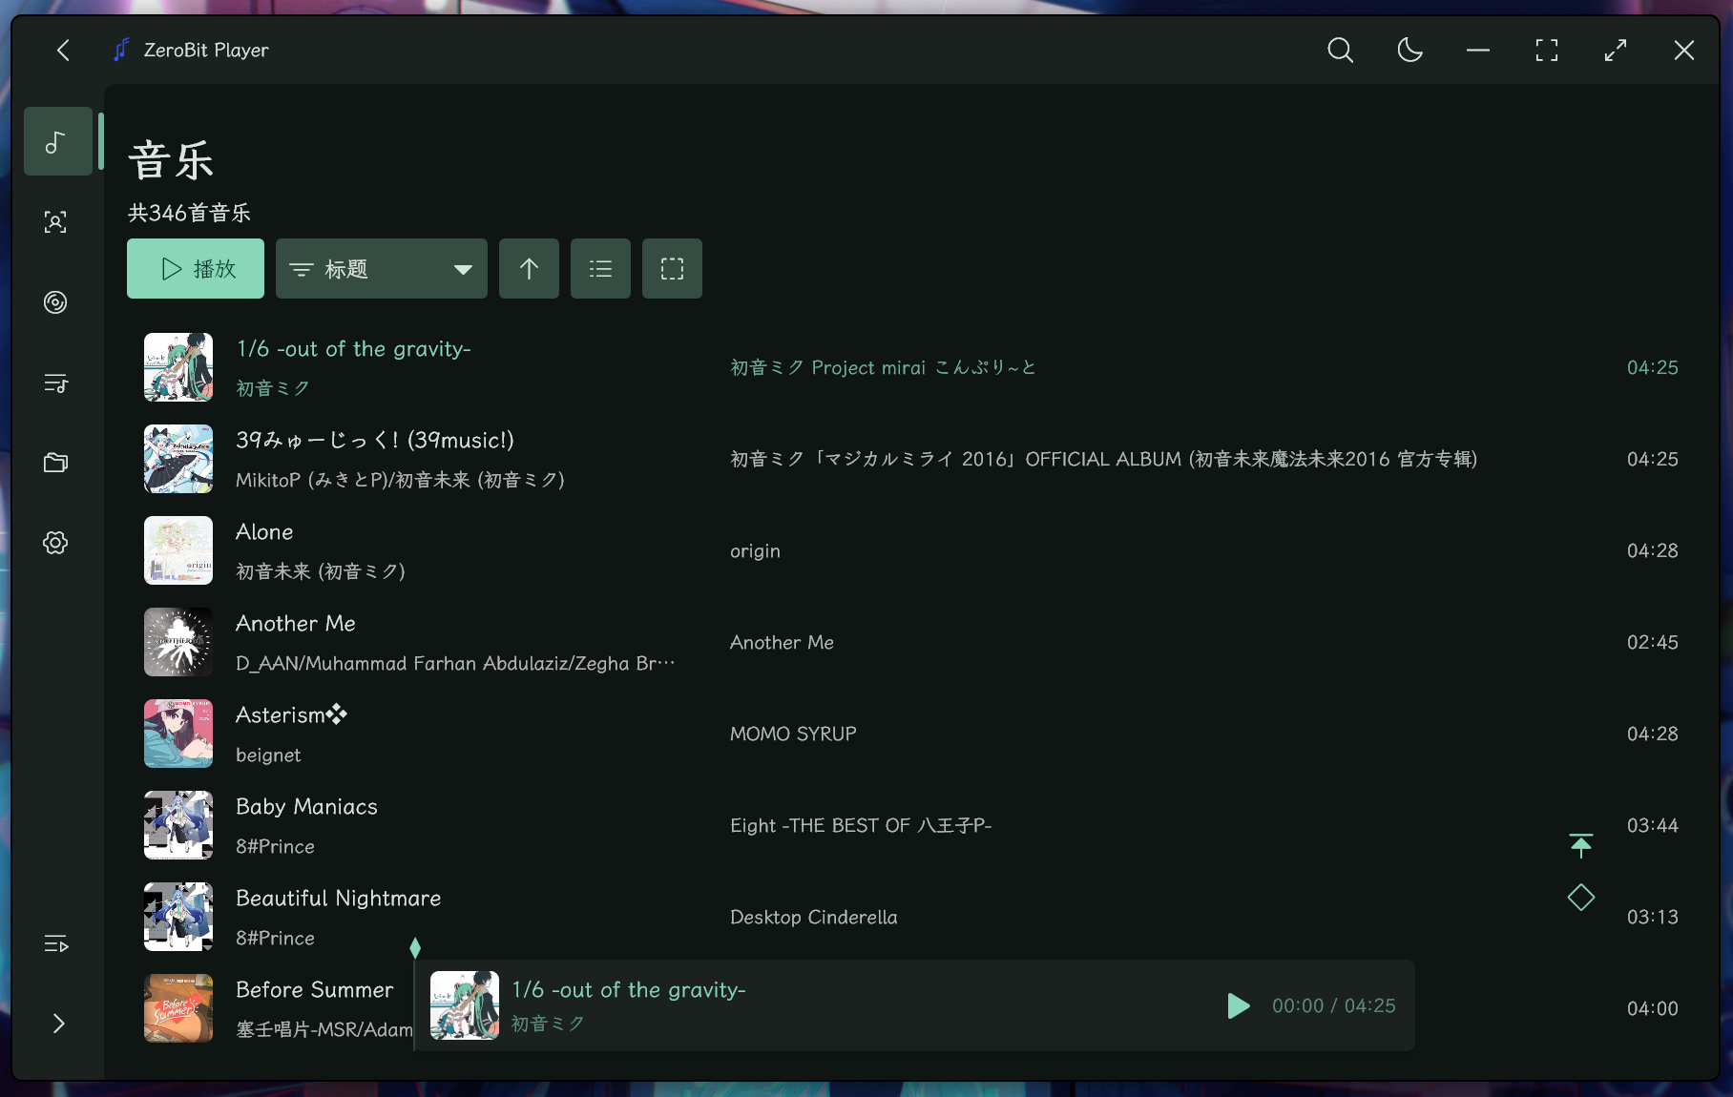Click album cover of 39みゅーじっく!
The height and width of the screenshot is (1097, 1733).
[178, 459]
